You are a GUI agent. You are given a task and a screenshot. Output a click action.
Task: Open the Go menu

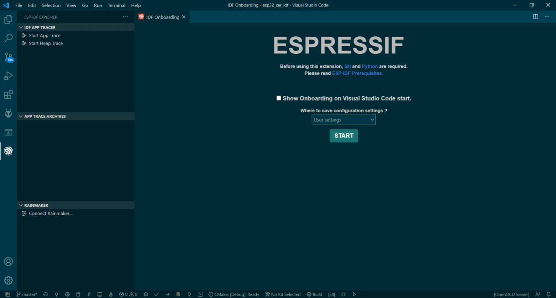coord(85,5)
